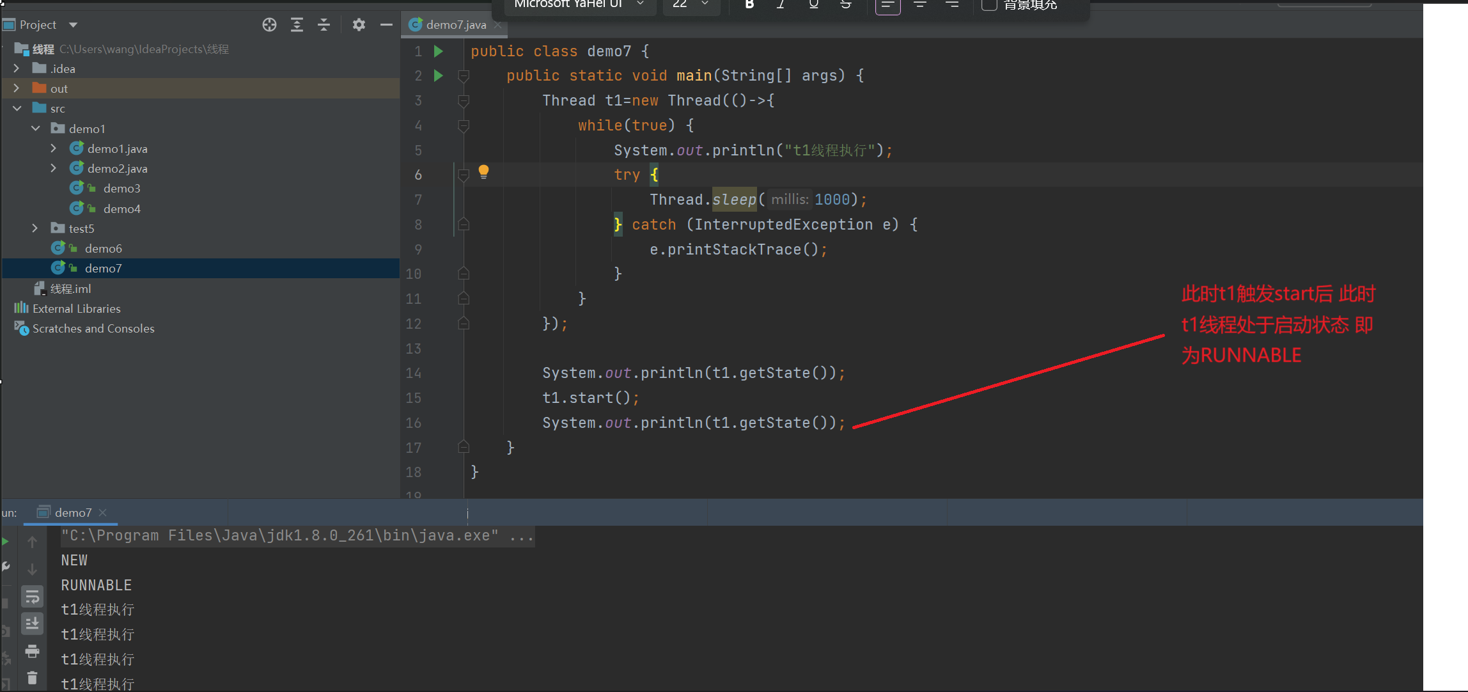The image size is (1468, 692).
Task: Click the locate/select opened file icon
Action: [269, 25]
